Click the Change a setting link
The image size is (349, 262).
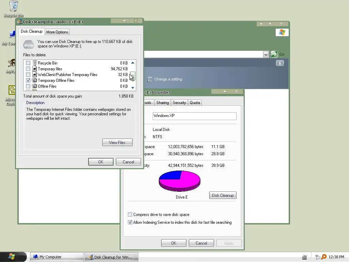[168, 79]
